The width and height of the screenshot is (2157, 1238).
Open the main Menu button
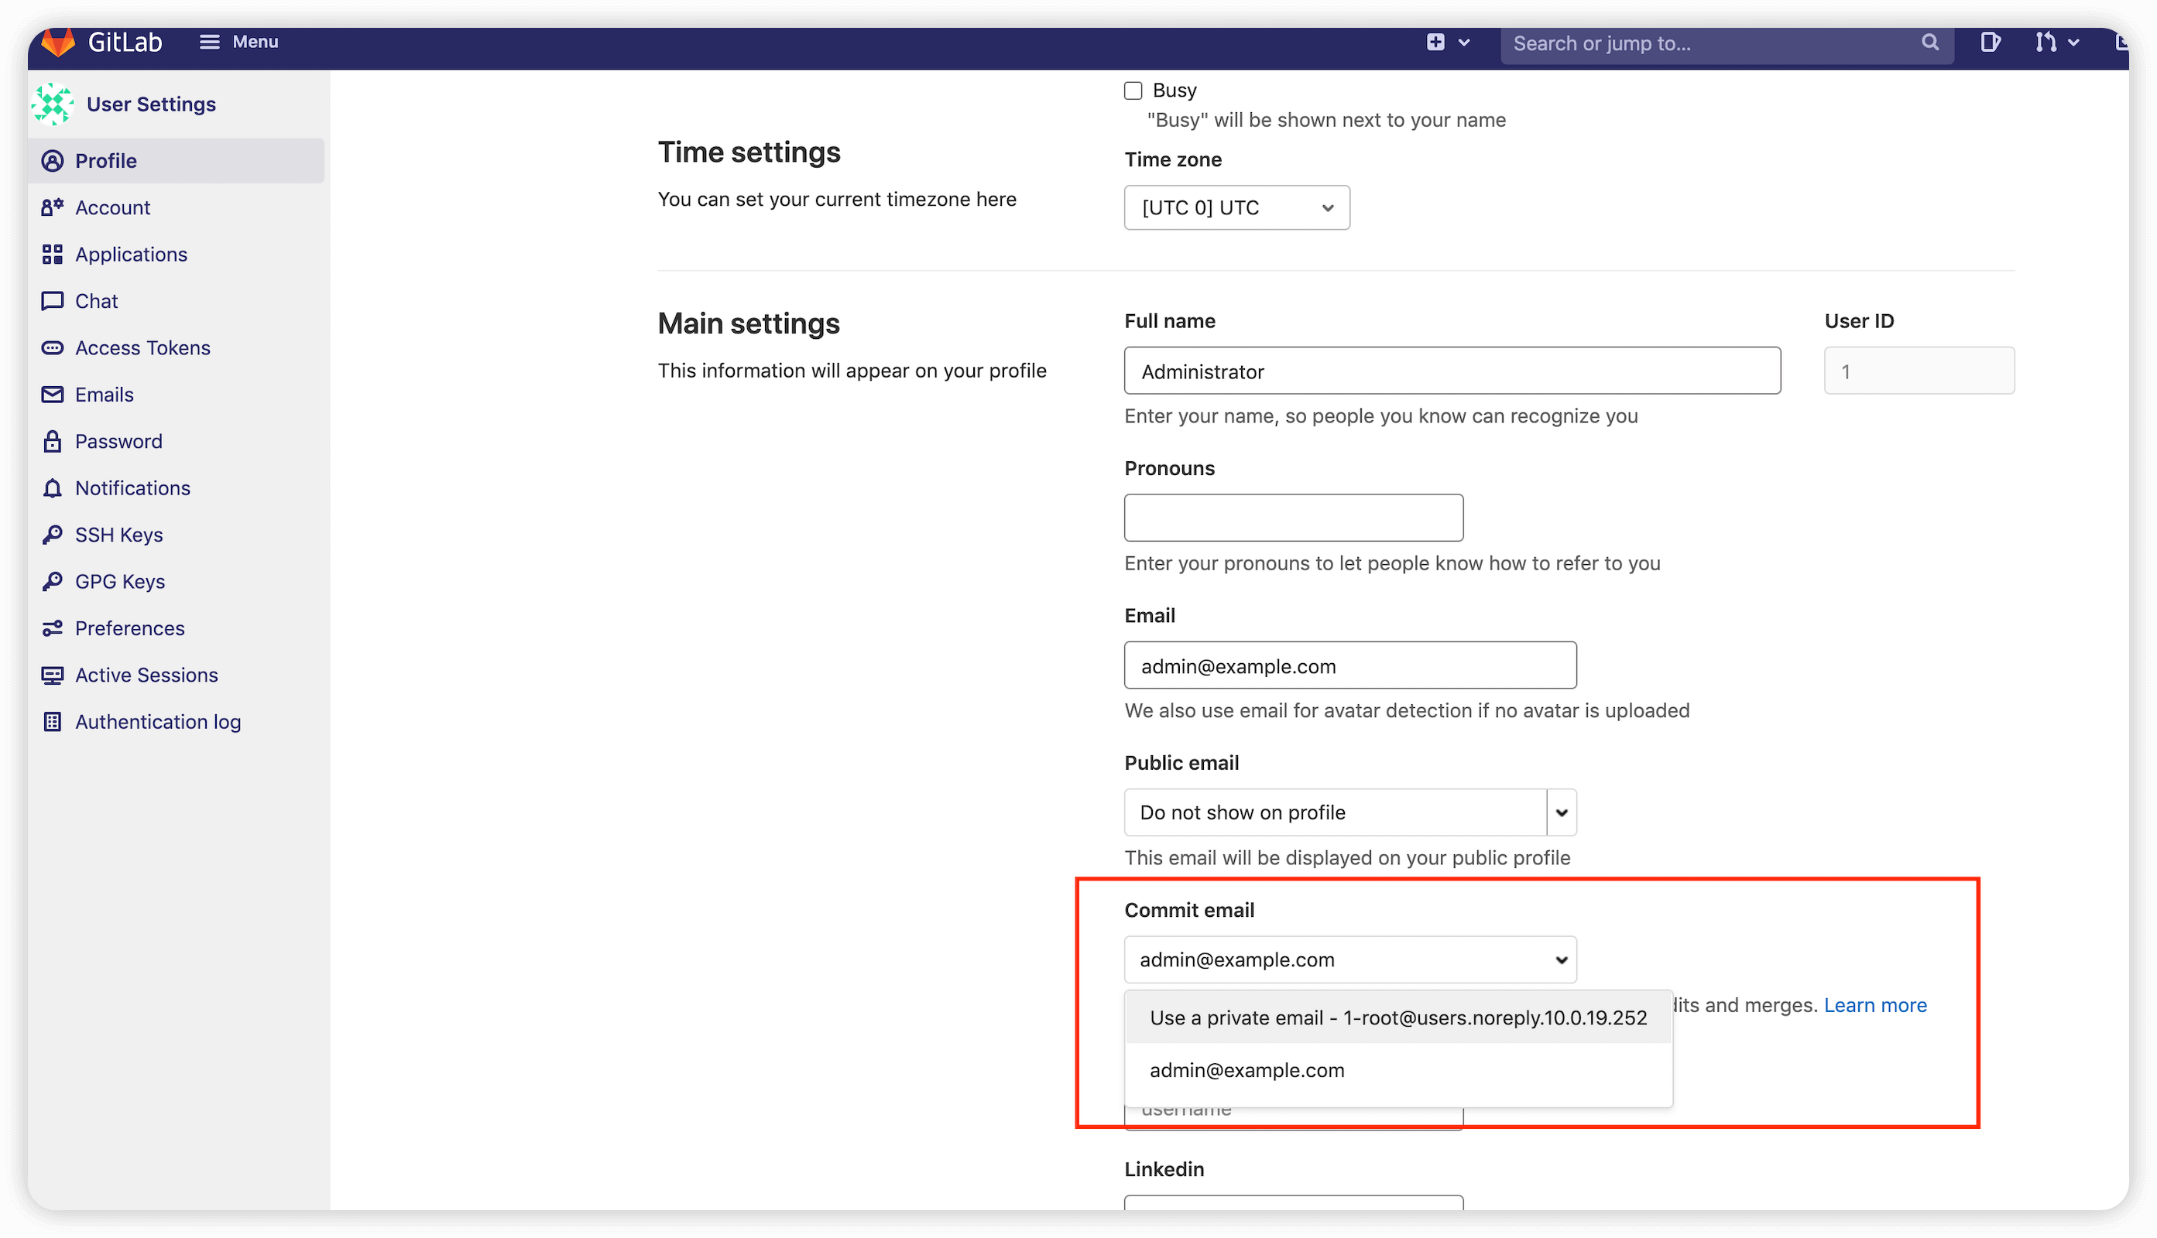tap(239, 42)
